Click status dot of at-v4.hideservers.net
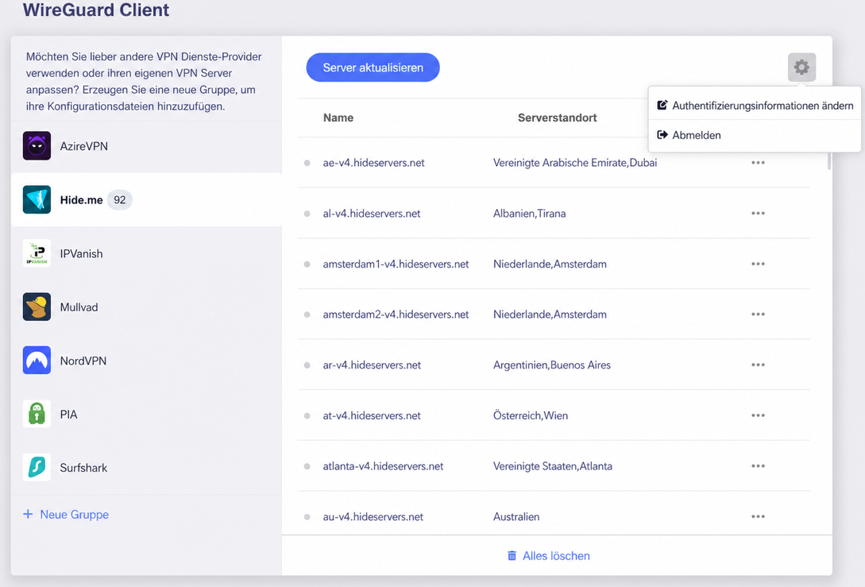Screen dimensions: 865x587 [x=307, y=416]
